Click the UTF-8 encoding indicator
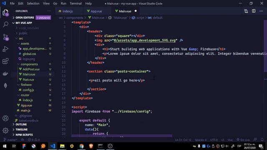The height and width of the screenshot is (150, 267). 214,140
